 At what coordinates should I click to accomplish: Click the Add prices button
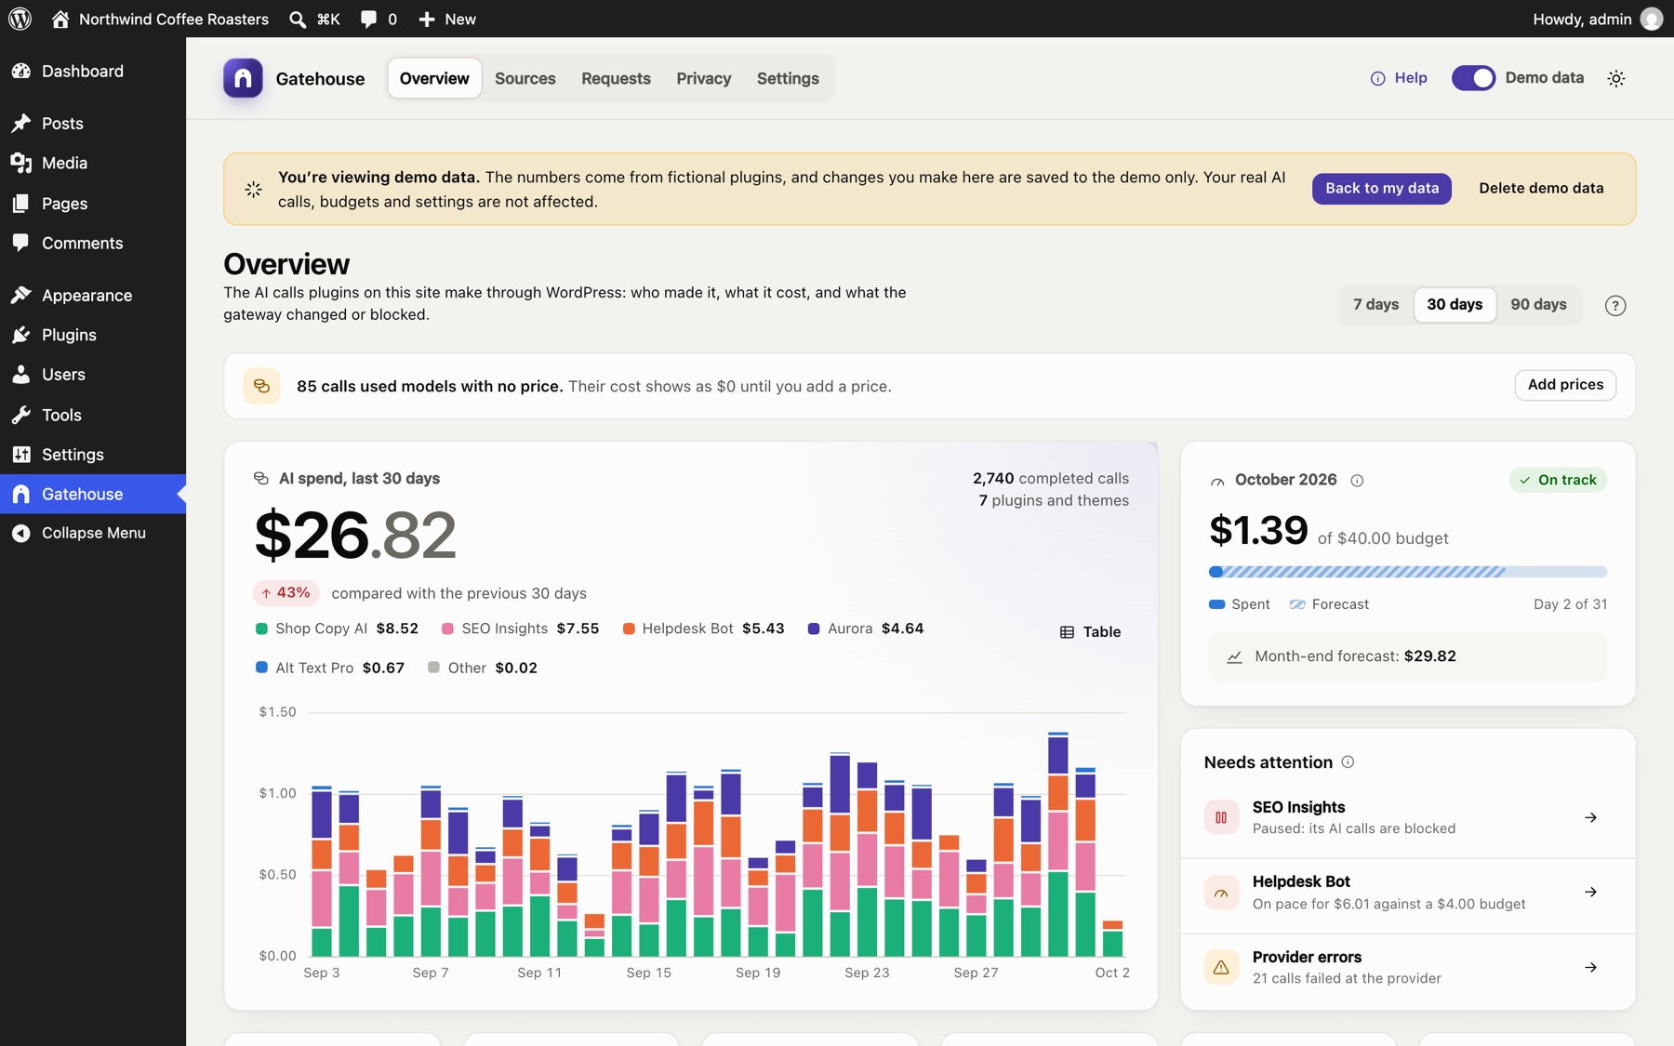click(x=1565, y=385)
